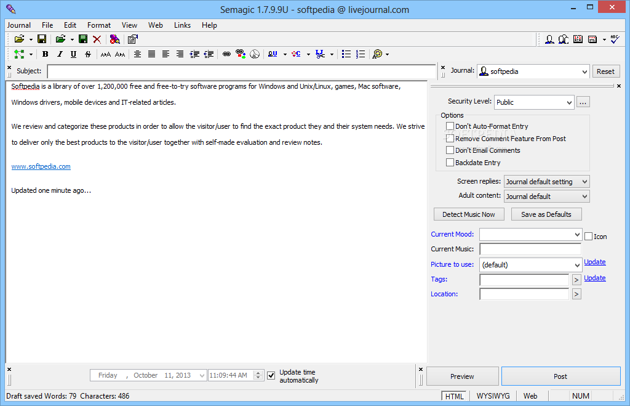Toggle the mood Icon checkbox

point(588,237)
